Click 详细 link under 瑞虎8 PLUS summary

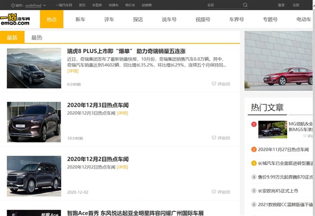(73, 71)
